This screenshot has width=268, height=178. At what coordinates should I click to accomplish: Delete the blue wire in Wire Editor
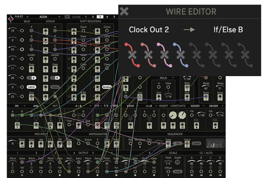[x=180, y=55]
